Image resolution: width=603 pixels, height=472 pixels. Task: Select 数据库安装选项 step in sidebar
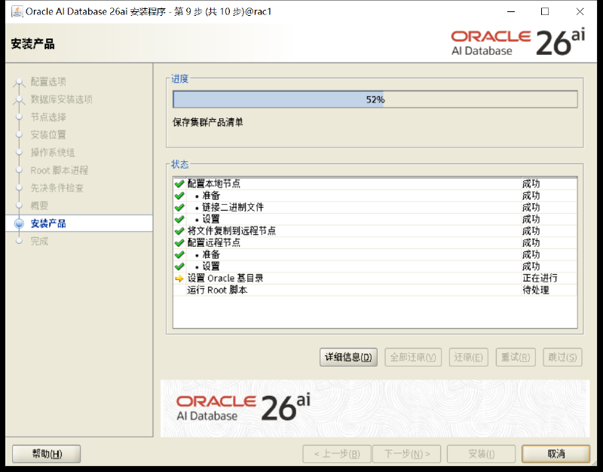(x=62, y=99)
